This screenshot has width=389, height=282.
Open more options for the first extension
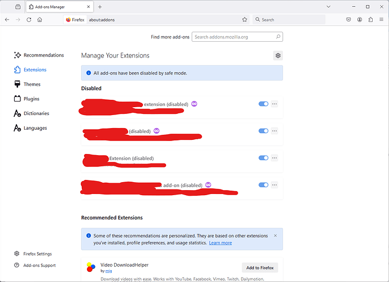click(x=274, y=104)
